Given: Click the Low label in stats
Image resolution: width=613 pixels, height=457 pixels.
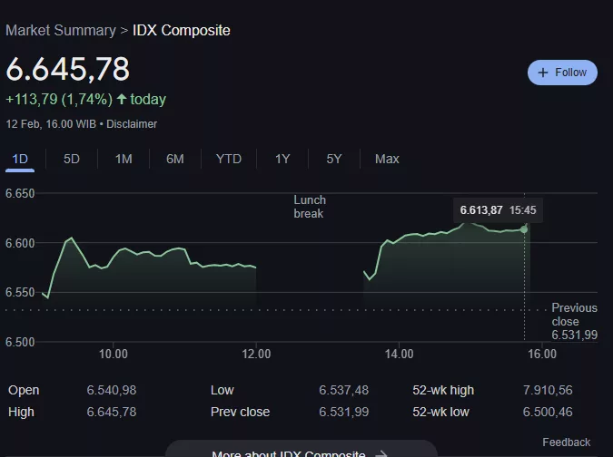Looking at the screenshot, I should pos(222,390).
